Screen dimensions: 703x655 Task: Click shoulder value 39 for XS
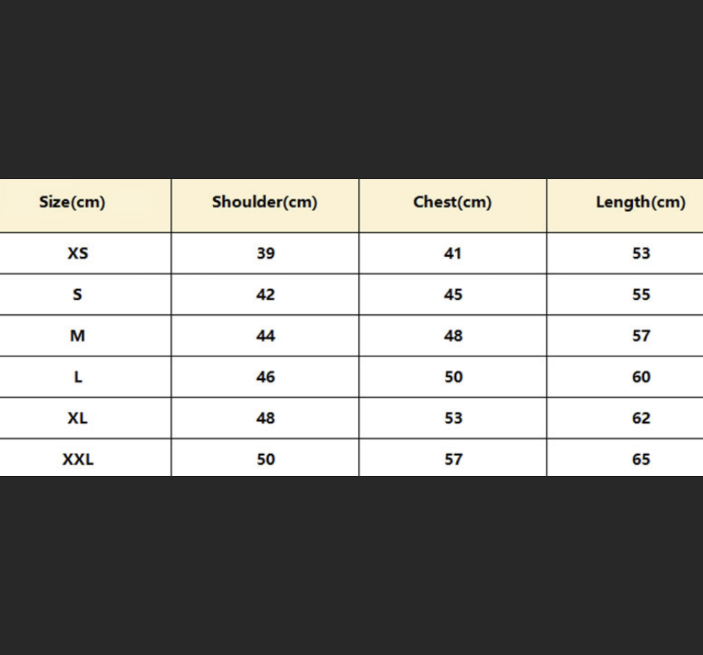tap(266, 253)
